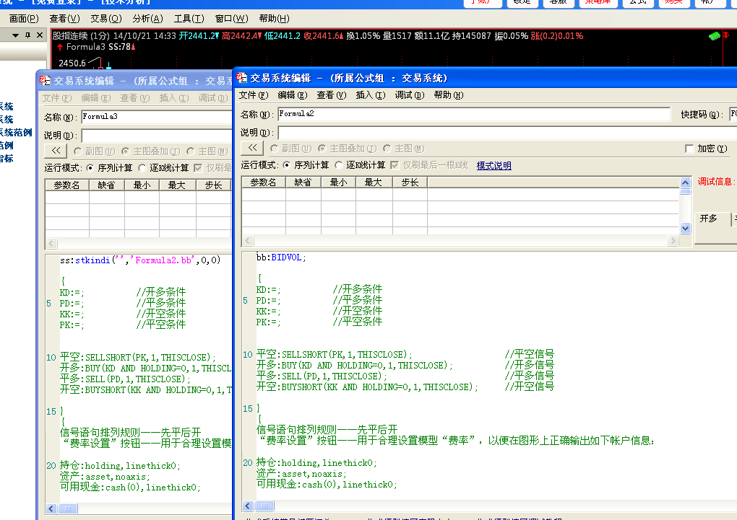Image resolution: width=737 pixels, height=520 pixels.
Task: Open 文件(F) menu in Formula3 editor
Action: click(57, 98)
